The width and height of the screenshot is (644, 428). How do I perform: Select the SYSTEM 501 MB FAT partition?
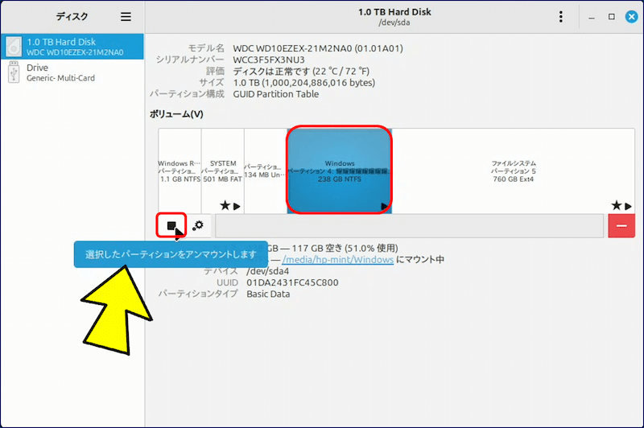pos(222,171)
